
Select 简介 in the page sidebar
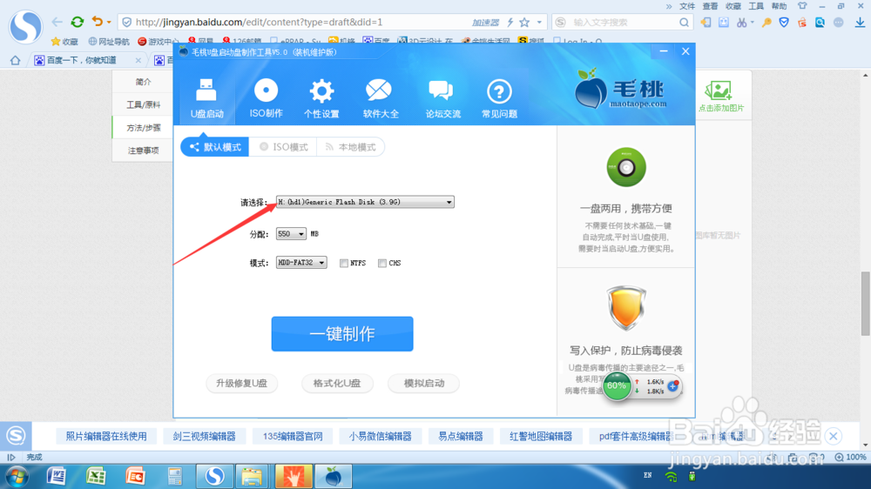144,82
